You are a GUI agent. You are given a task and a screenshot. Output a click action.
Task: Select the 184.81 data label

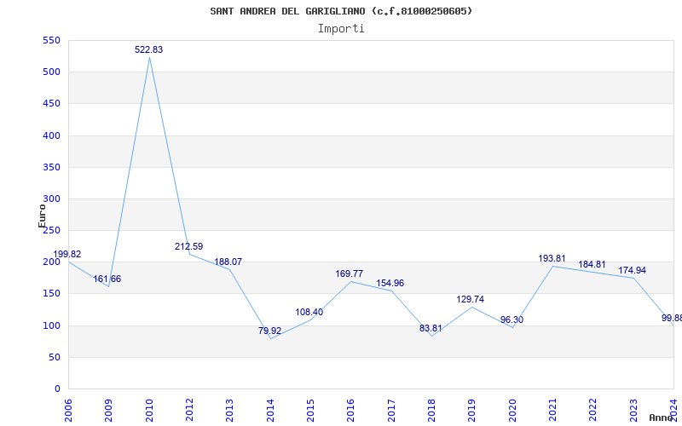(592, 264)
